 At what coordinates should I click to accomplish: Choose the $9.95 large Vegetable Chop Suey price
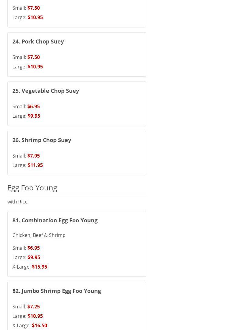point(34,116)
